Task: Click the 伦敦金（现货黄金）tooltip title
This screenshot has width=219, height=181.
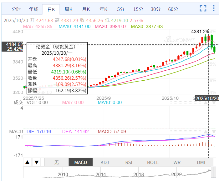Action: (56, 47)
